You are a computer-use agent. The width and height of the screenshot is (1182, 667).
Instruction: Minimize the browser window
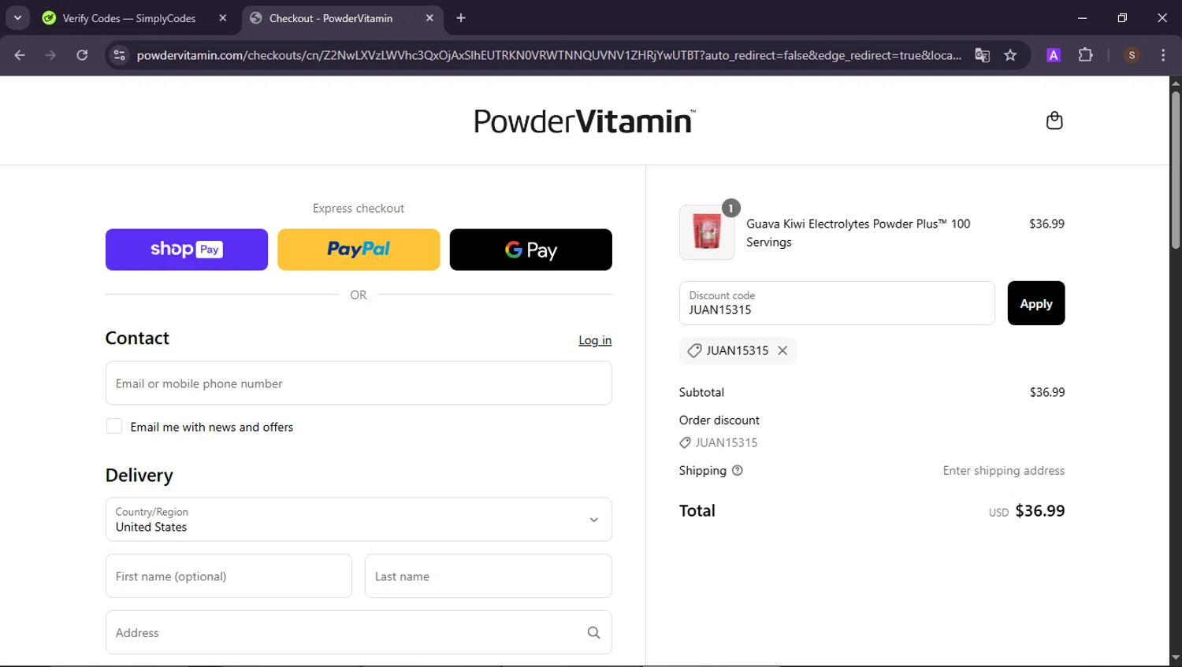[x=1082, y=18]
